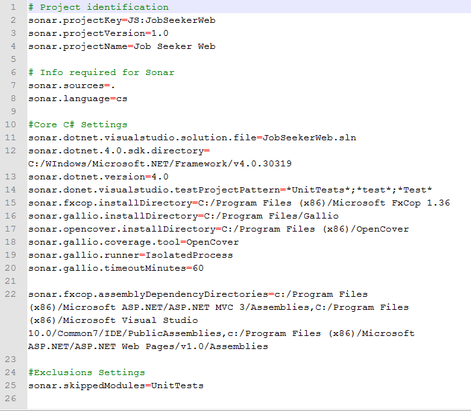Click wrapped text '10.0/Common7/IDE/PublicAssemblies'
Viewport: 471px width, 411px height.
(x=124, y=333)
